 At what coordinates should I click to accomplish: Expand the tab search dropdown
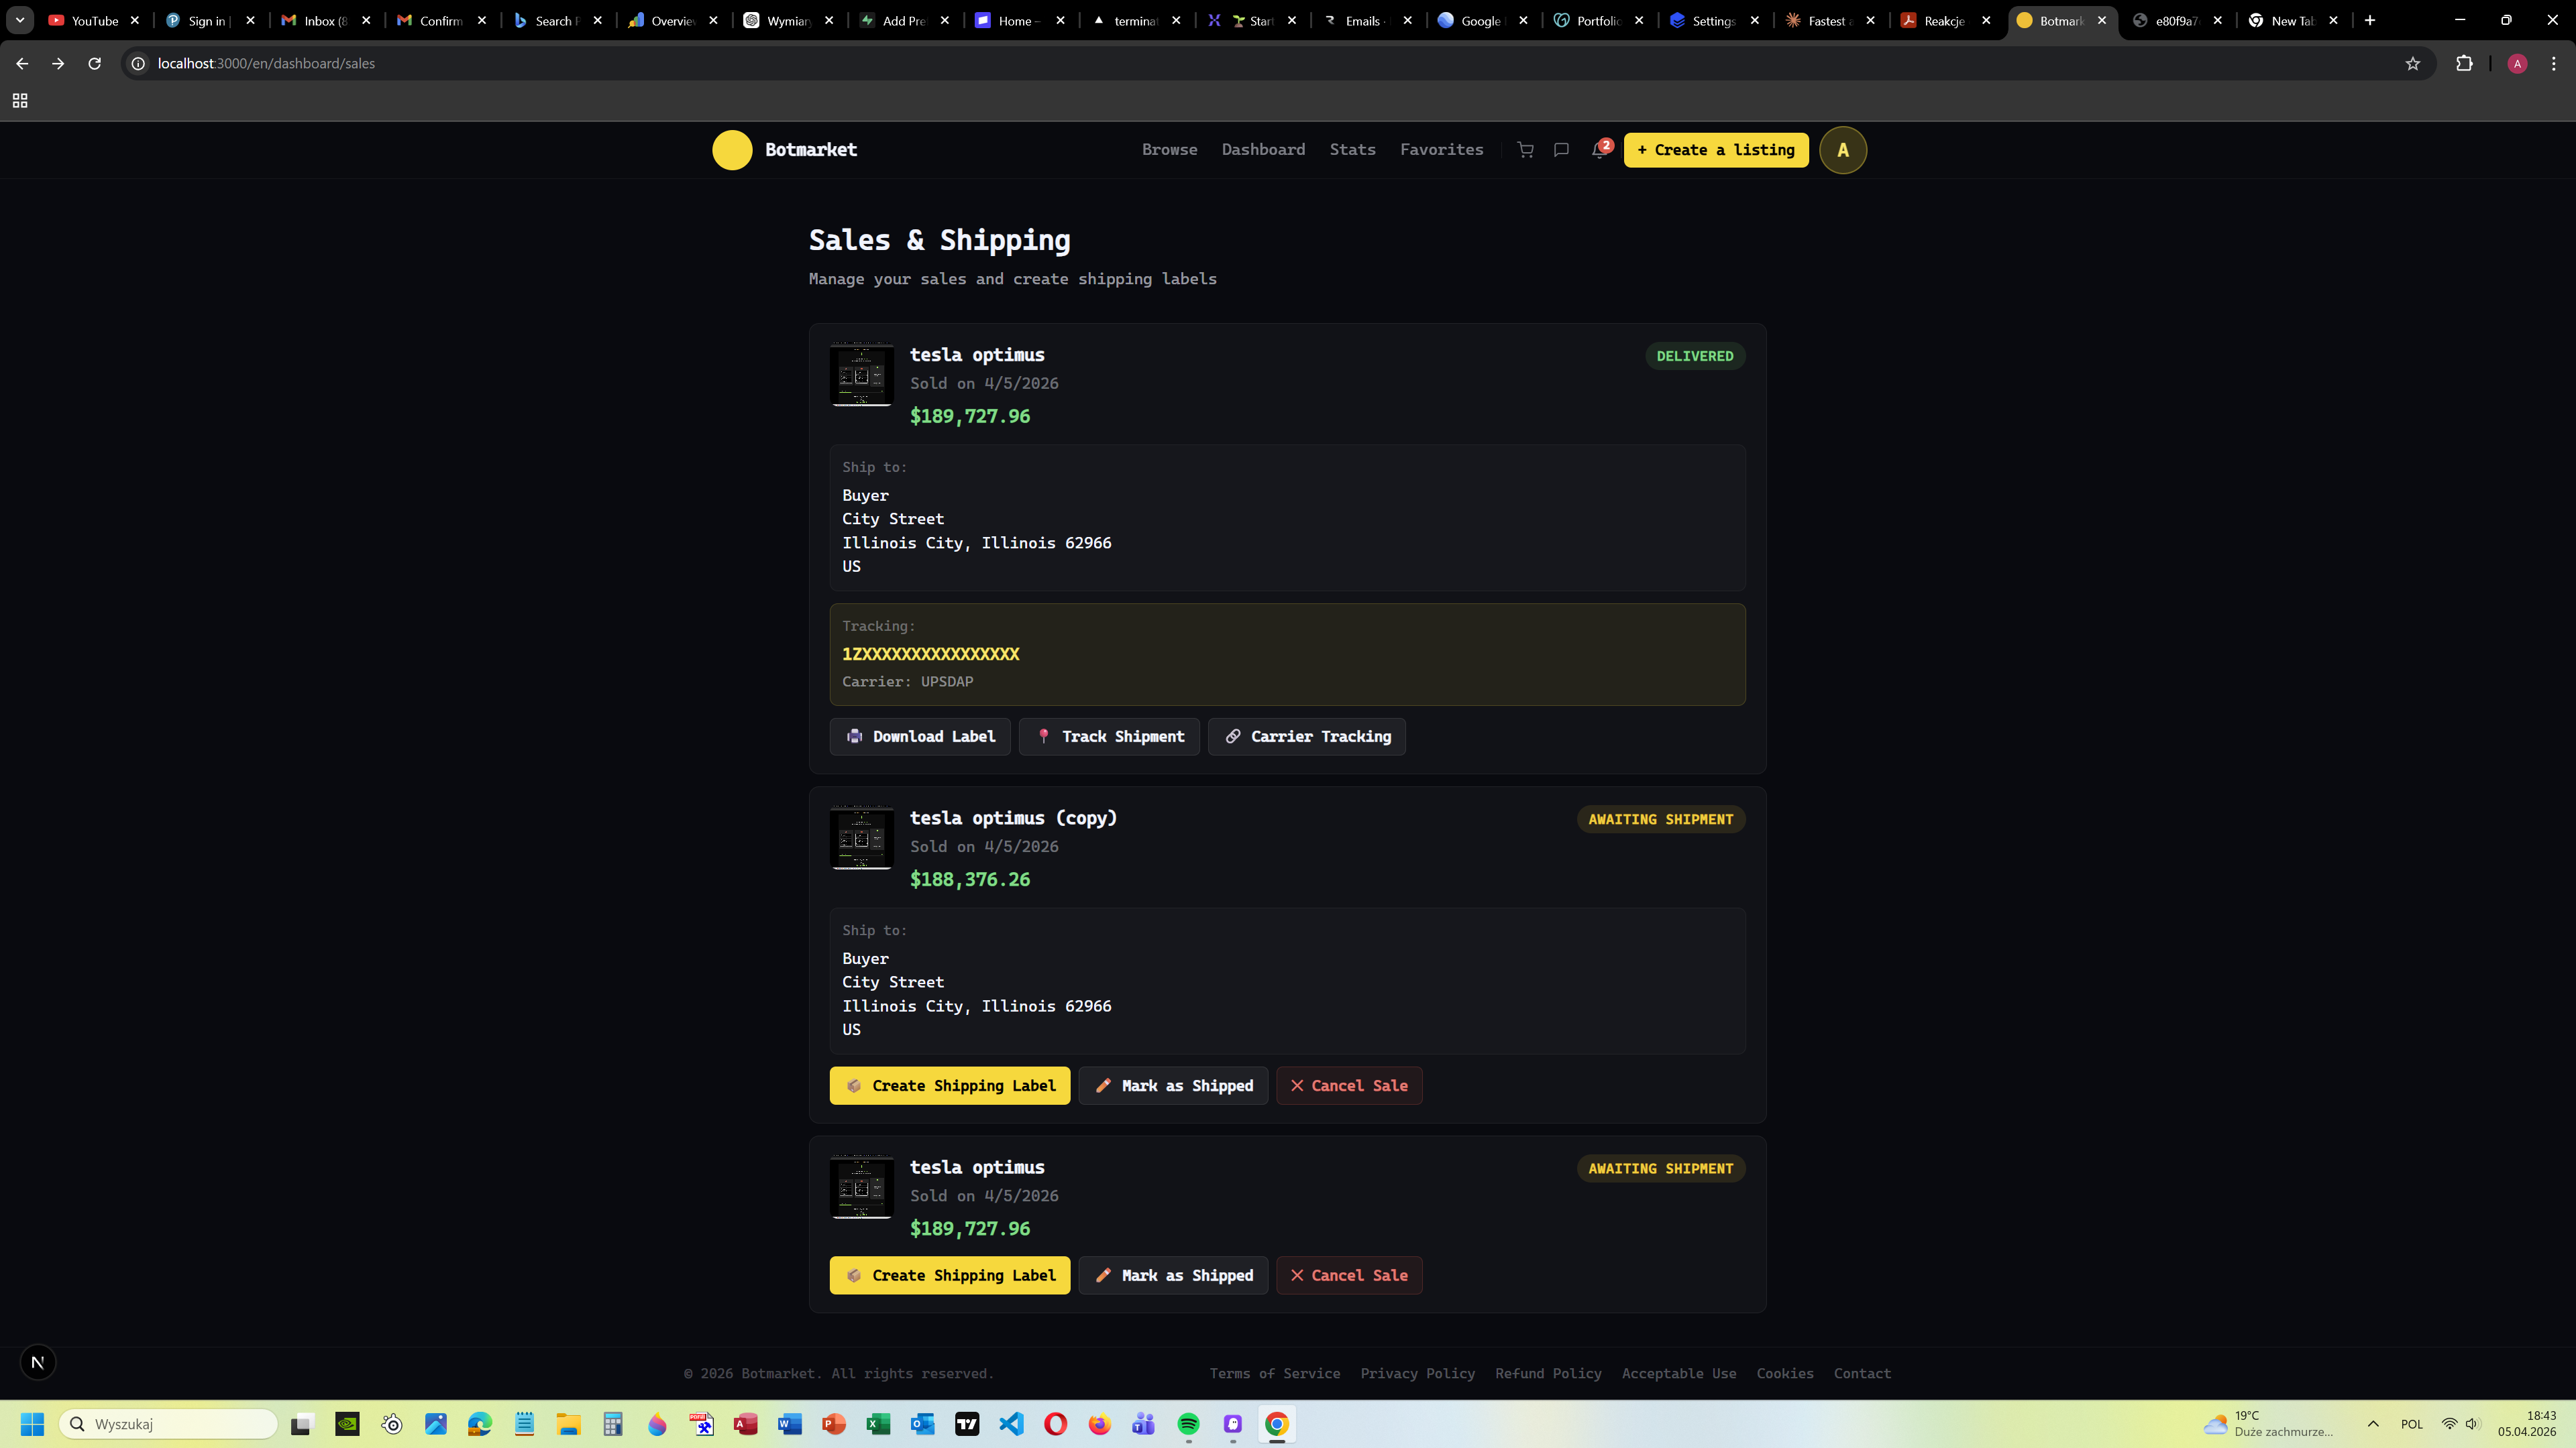click(x=19, y=20)
